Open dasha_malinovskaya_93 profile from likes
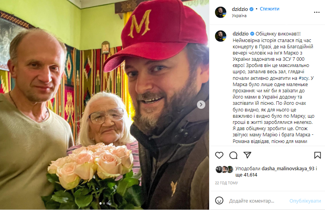Viewport: 325px width, 210px height. pyautogui.click(x=288, y=169)
